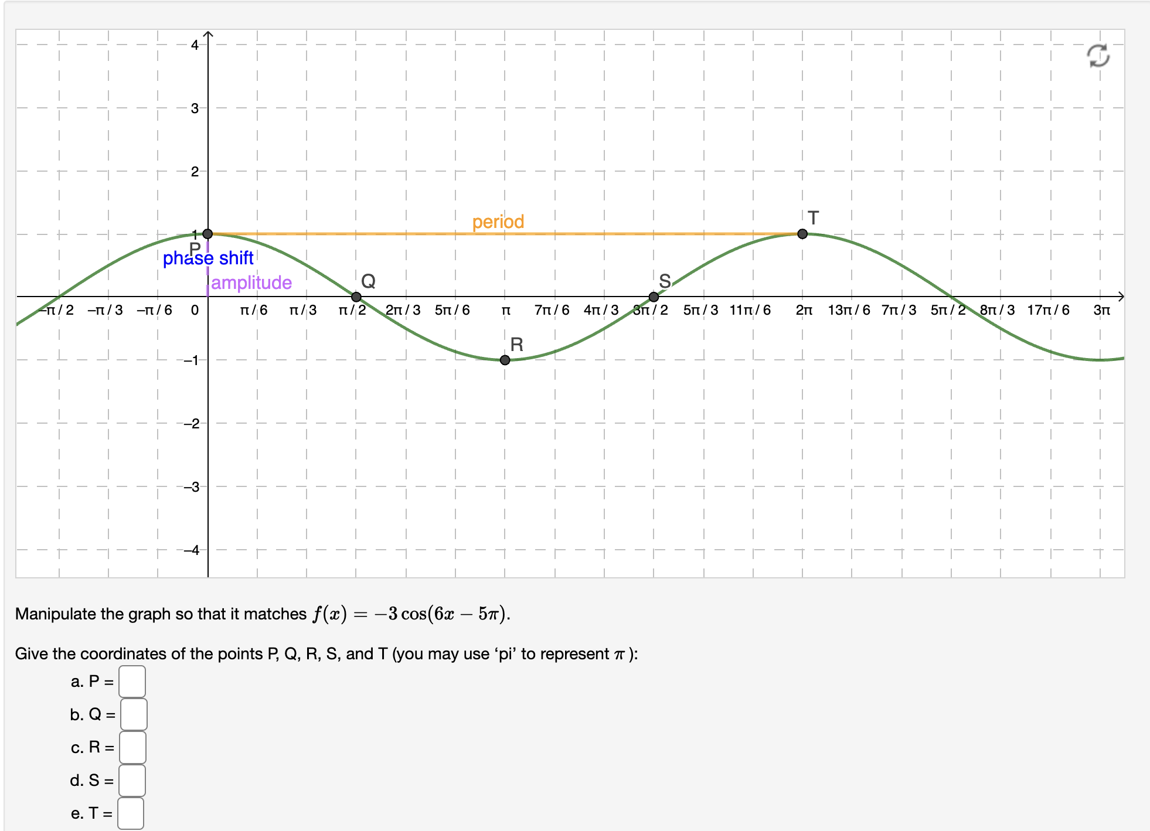Select point T at the curve maximum
The height and width of the screenshot is (831, 1150).
pos(802,234)
